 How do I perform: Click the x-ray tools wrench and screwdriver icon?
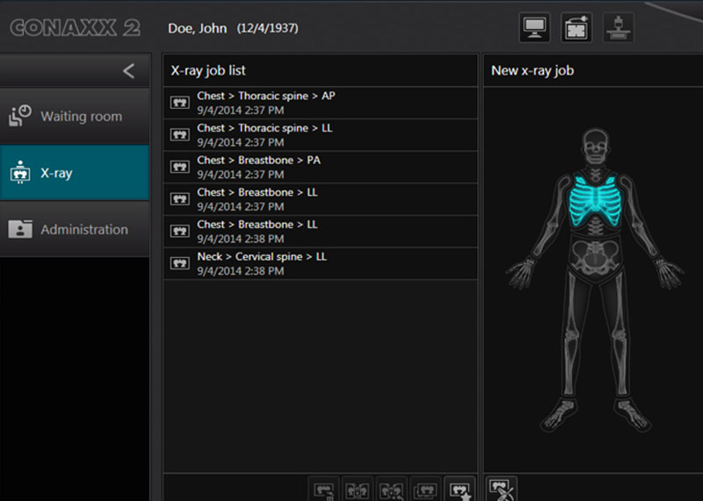click(502, 490)
